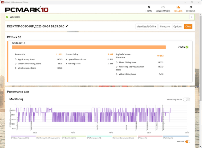This screenshot has height=148, width=202.
Task: Click the Web Browsing timeline marker
Action: tap(31, 126)
